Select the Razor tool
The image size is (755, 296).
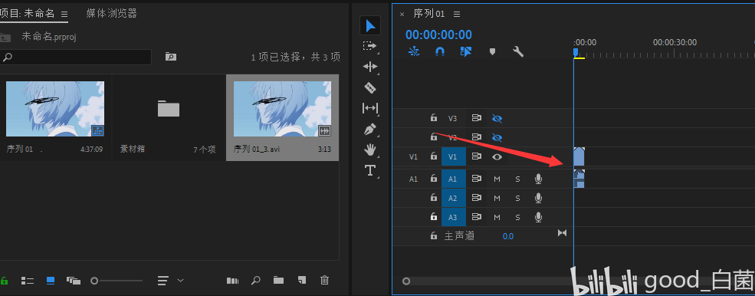tap(369, 87)
